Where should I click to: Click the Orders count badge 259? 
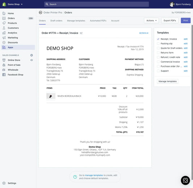[31, 18]
